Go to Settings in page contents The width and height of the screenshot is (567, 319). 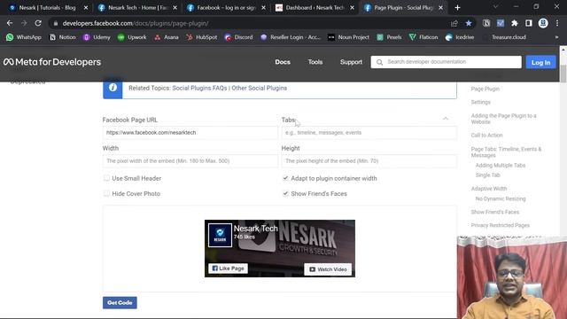click(x=480, y=103)
